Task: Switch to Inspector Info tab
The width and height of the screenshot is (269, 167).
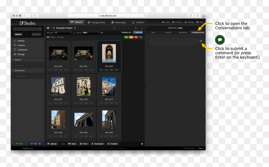Action: [x=153, y=33]
